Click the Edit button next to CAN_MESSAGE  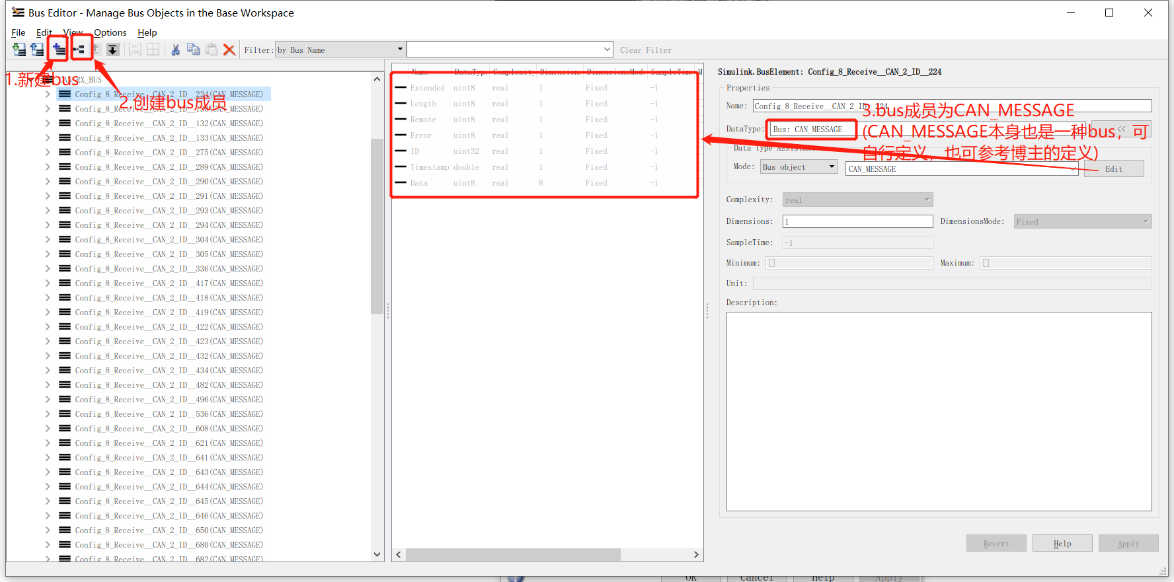click(x=1114, y=169)
